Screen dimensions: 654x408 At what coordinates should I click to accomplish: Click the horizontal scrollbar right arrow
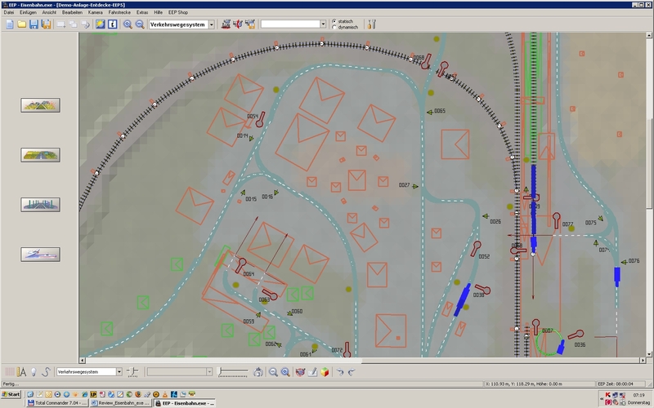pos(643,361)
